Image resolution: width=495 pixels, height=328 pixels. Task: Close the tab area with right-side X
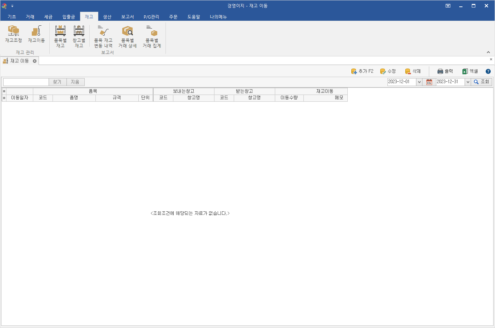[491, 59]
